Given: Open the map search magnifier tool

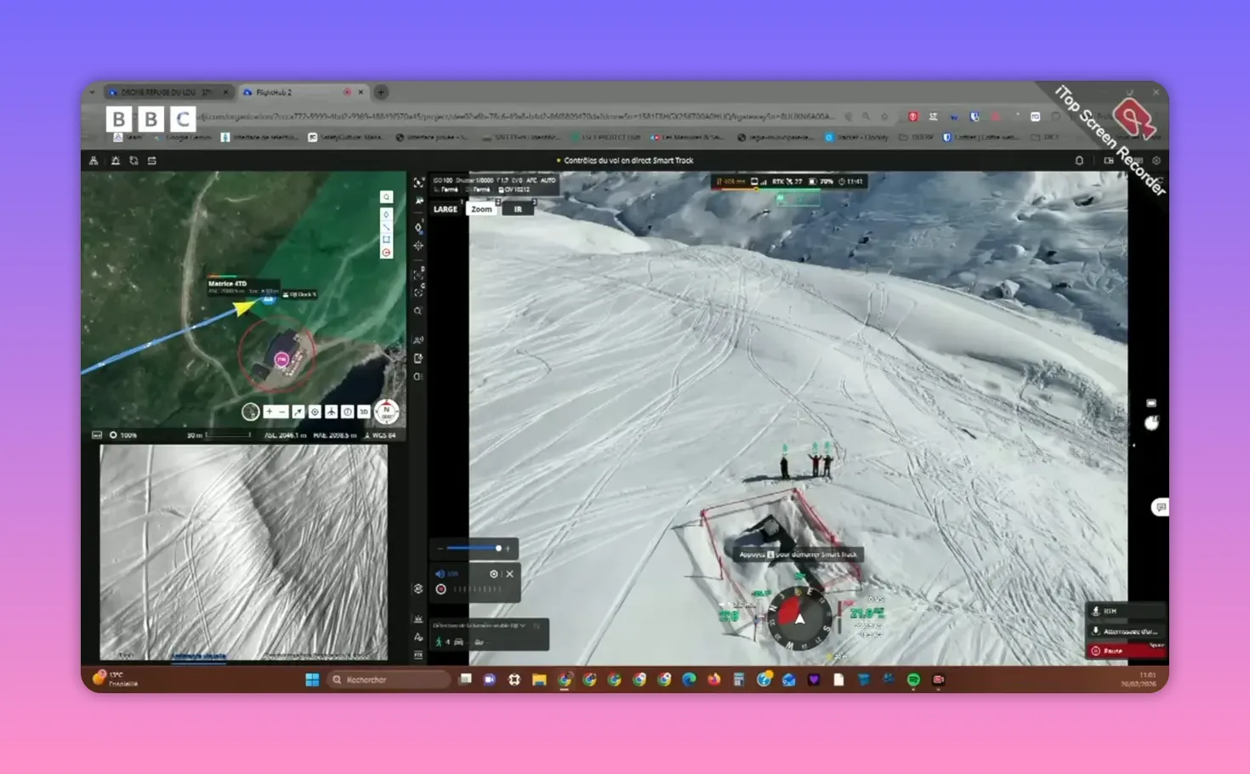Looking at the screenshot, I should click(x=386, y=196).
